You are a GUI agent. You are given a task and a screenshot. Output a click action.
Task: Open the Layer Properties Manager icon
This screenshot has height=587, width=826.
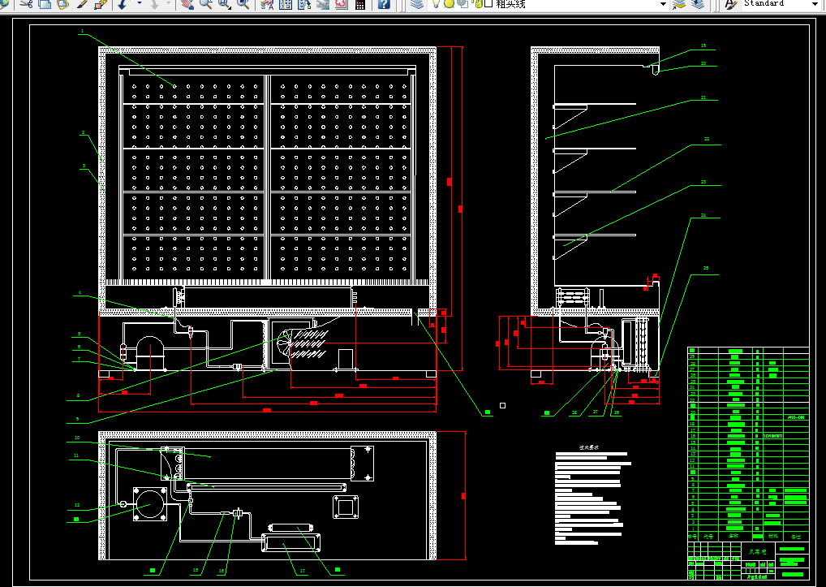pos(417,4)
